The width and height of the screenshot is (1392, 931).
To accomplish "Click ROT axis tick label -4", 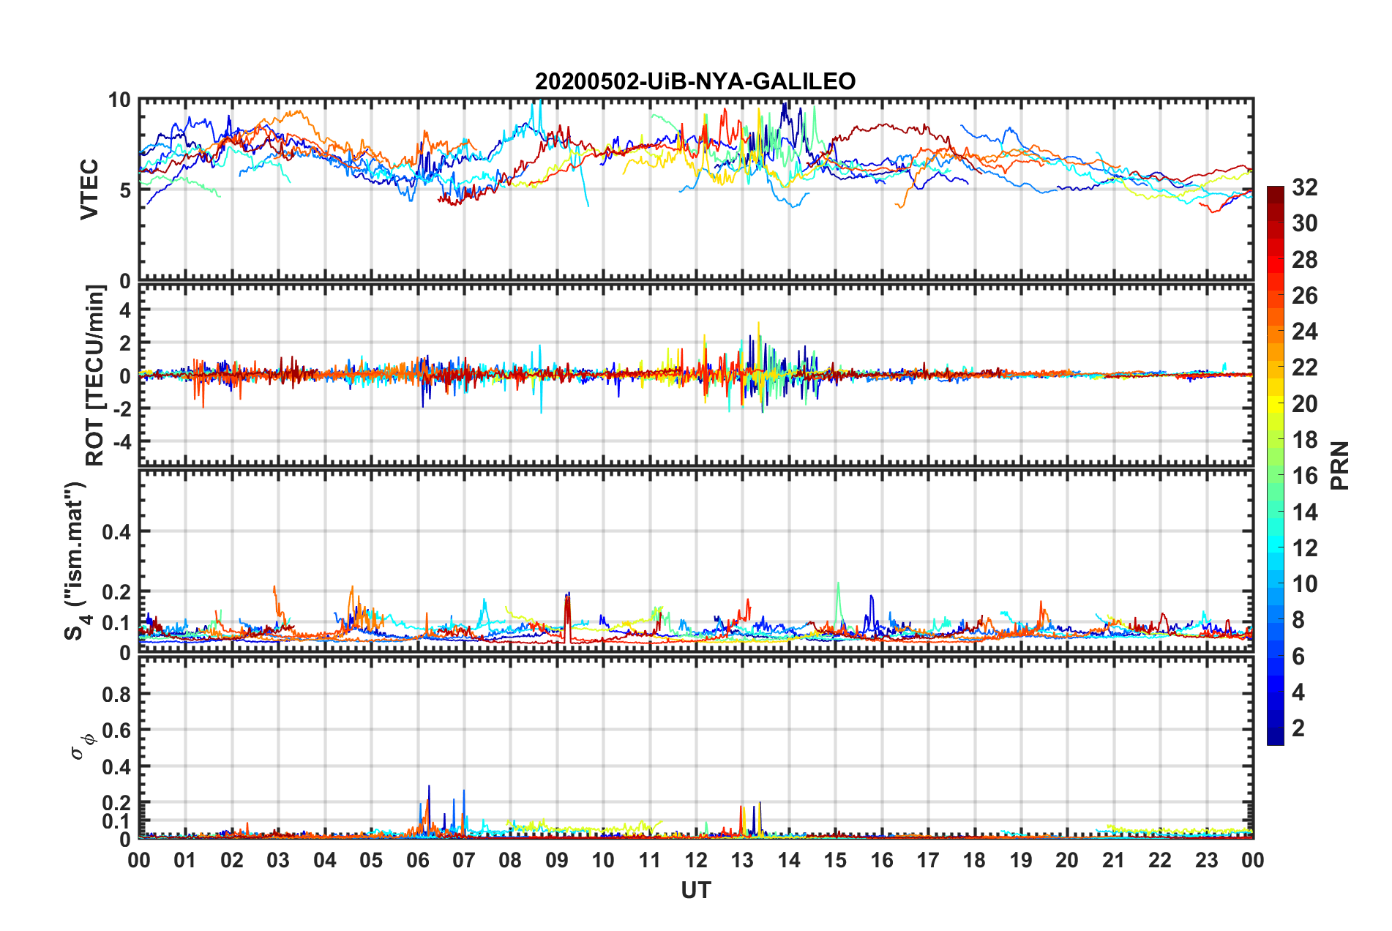I will tap(122, 441).
